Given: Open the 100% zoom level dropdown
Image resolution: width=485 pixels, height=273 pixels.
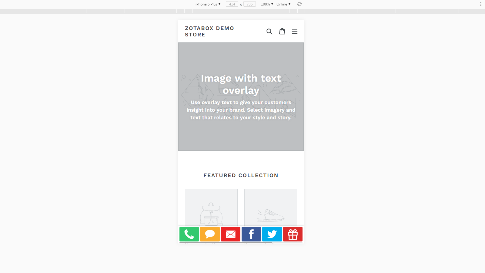Looking at the screenshot, I should 267,4.
